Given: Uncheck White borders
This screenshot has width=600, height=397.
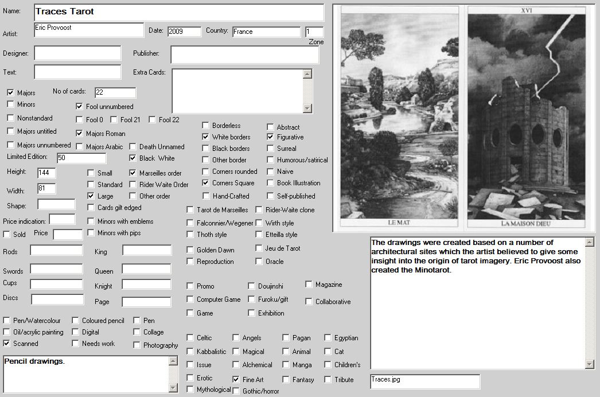Looking at the screenshot, I should 205,137.
